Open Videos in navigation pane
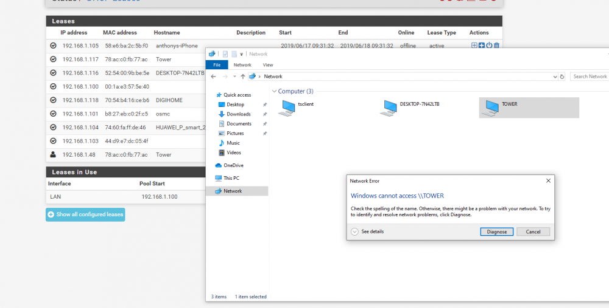This screenshot has width=609, height=308. point(230,152)
